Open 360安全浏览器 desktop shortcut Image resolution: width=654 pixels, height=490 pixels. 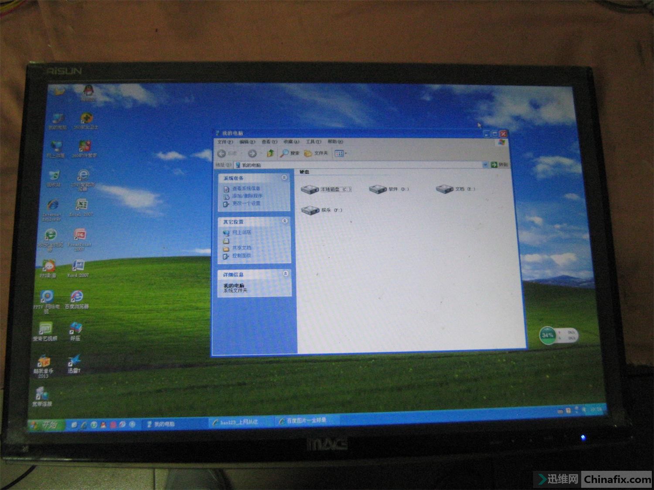(51, 240)
